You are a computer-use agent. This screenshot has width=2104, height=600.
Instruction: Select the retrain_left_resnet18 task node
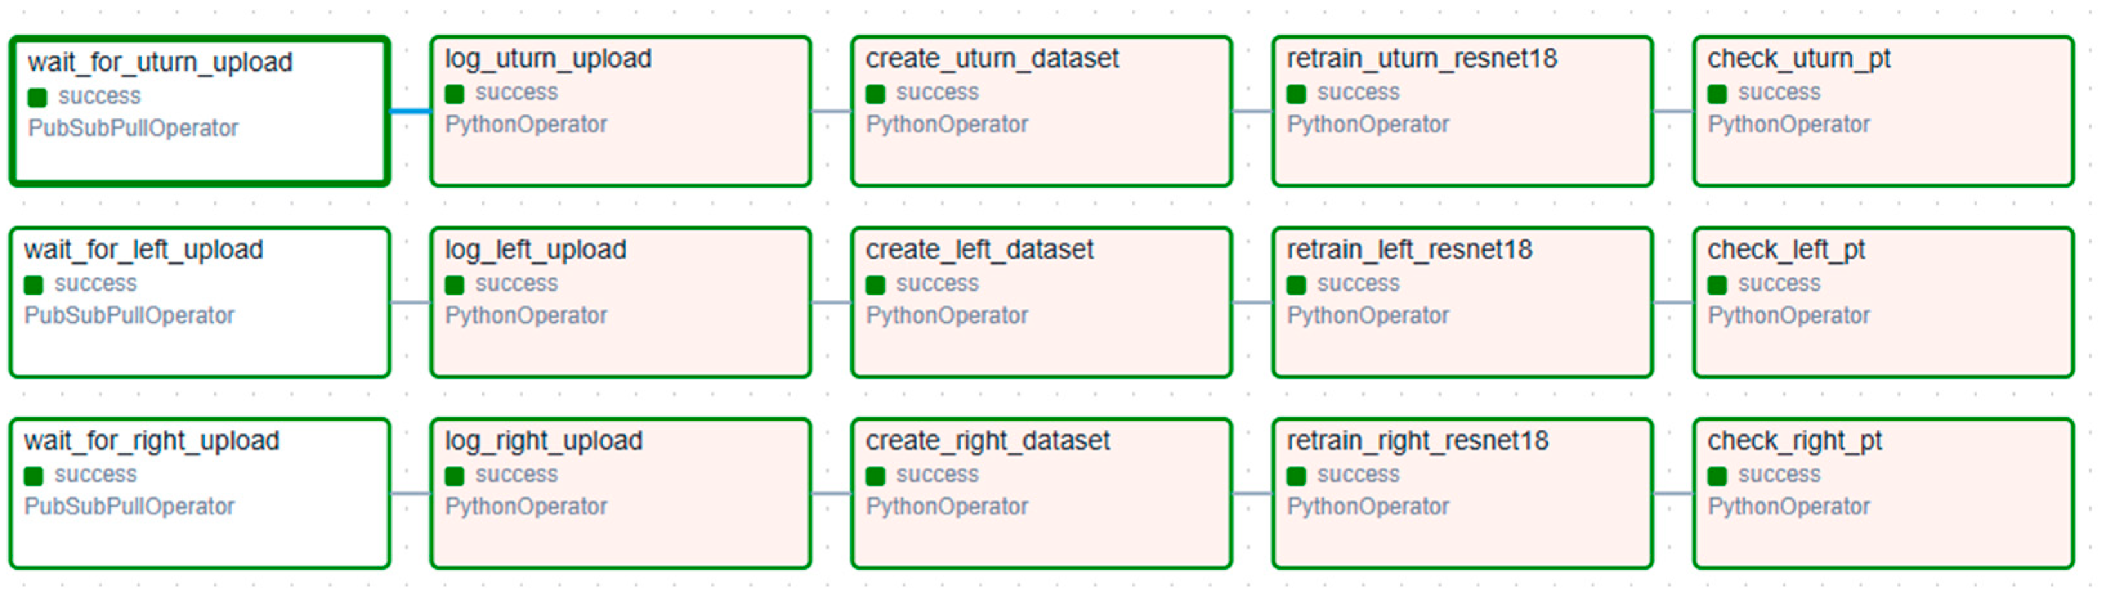(1462, 303)
